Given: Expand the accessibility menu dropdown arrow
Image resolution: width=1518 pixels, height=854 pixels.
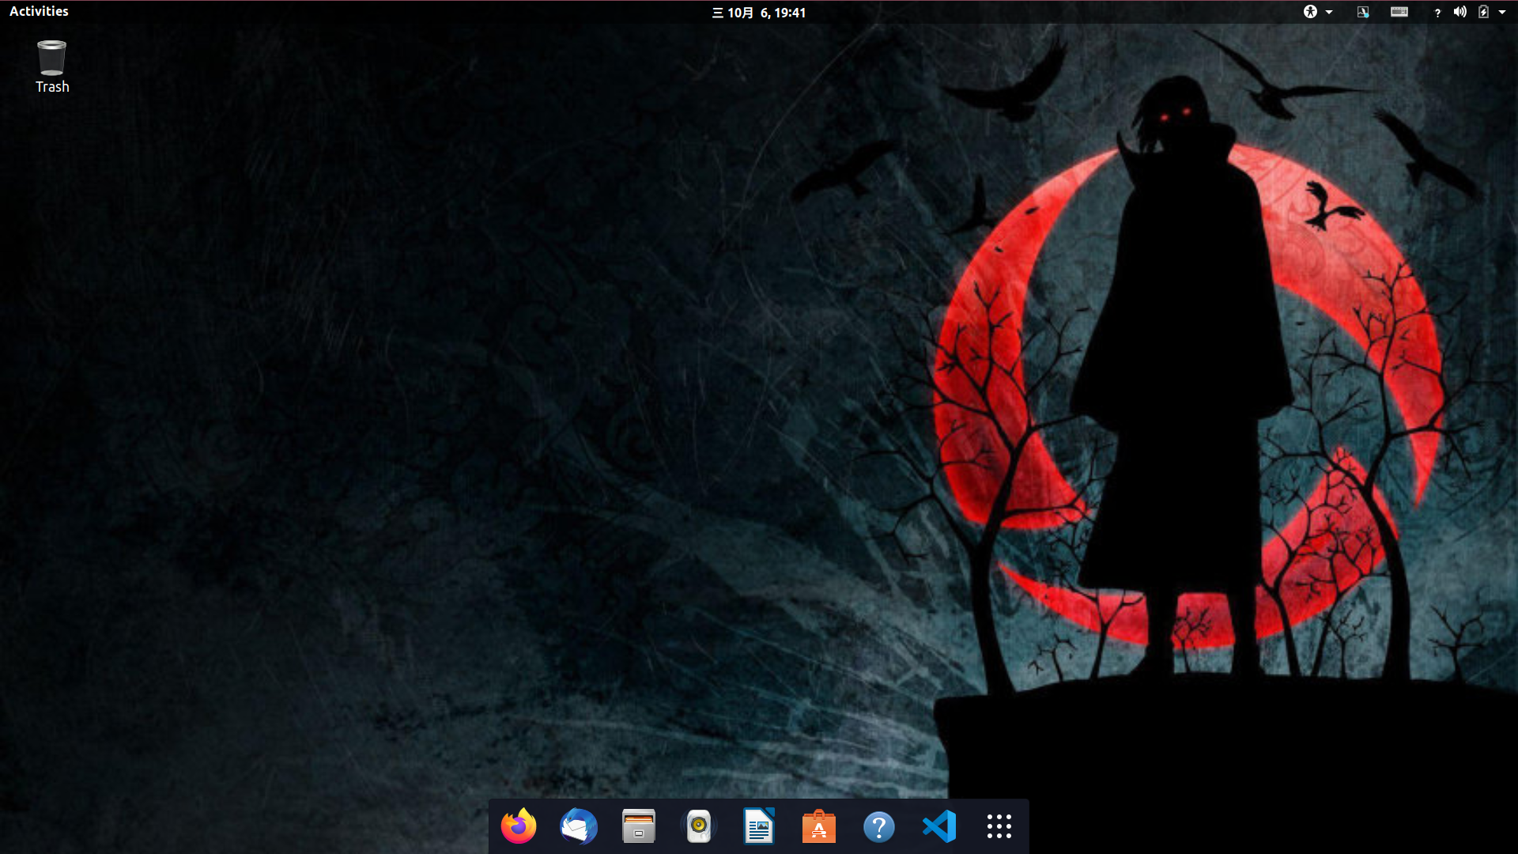Looking at the screenshot, I should tap(1329, 12).
